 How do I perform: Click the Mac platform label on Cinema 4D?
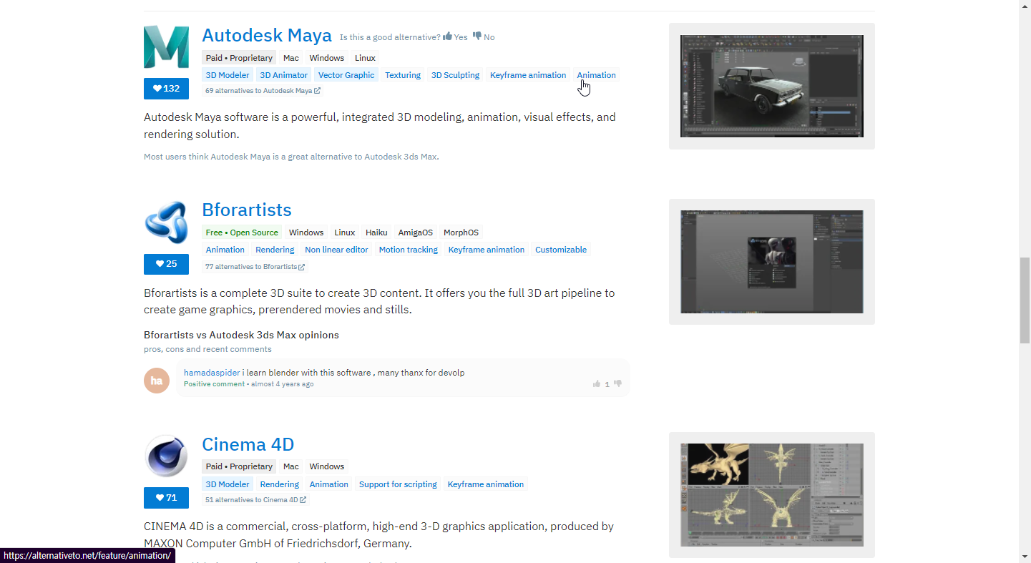(x=291, y=466)
